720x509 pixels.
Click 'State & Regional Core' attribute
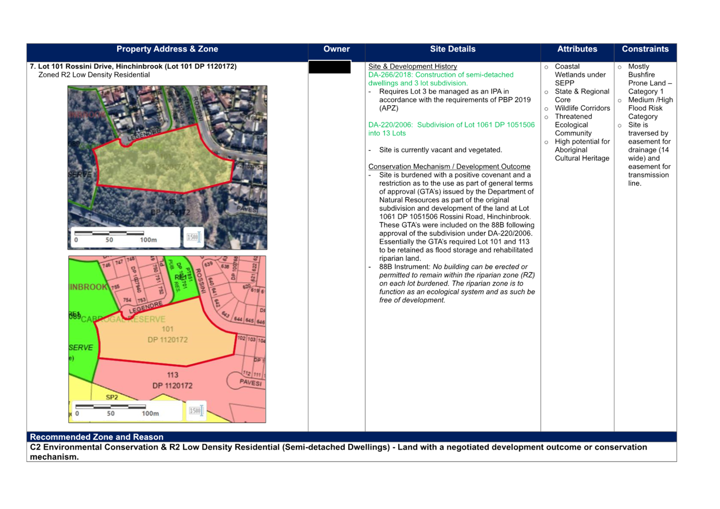(582, 95)
